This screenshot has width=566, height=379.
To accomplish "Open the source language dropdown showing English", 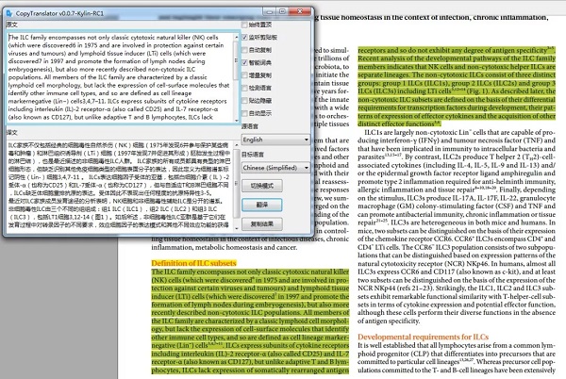I will tap(275, 140).
